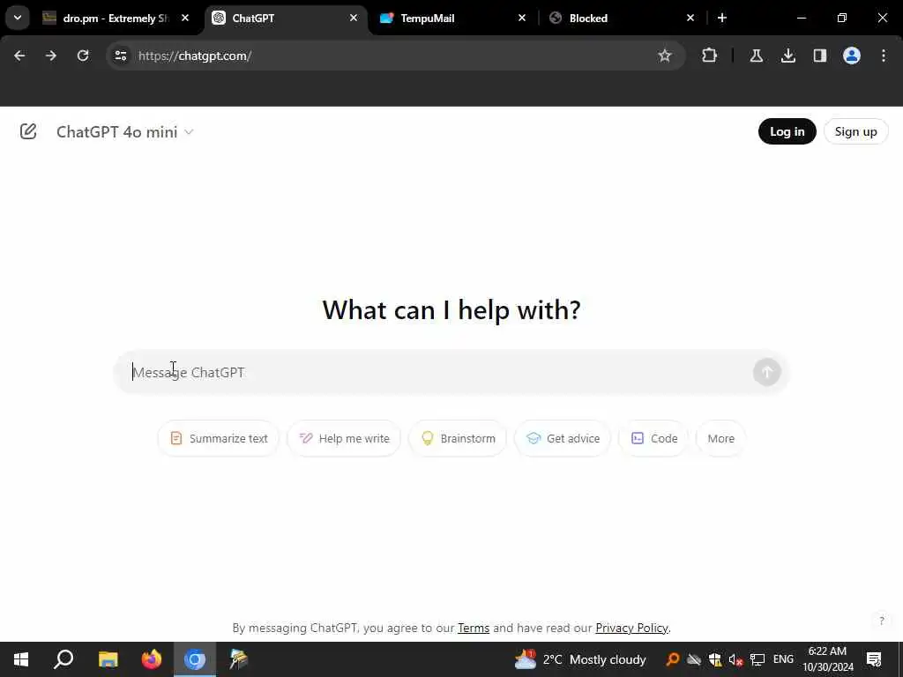Close the Blocked tab
The width and height of the screenshot is (903, 677).
click(x=690, y=19)
